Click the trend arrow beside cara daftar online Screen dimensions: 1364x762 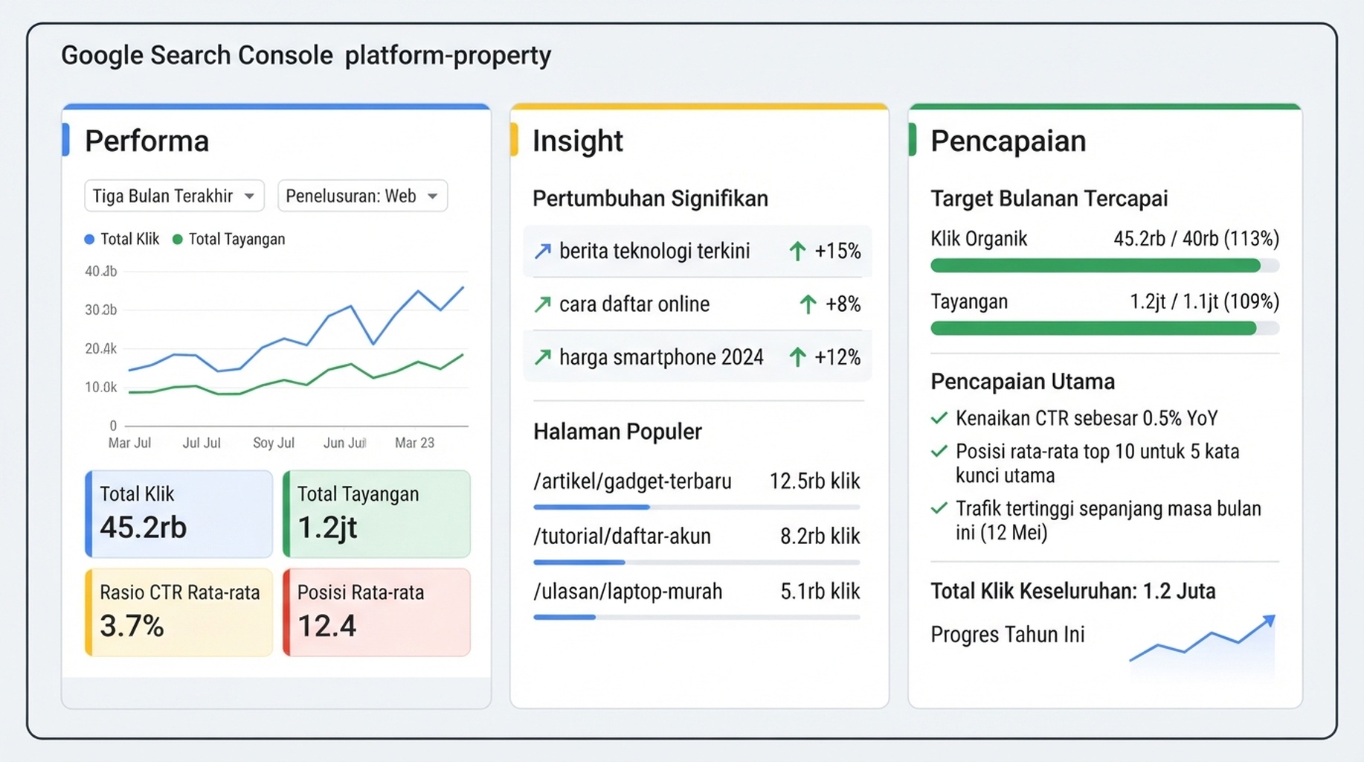pos(543,304)
